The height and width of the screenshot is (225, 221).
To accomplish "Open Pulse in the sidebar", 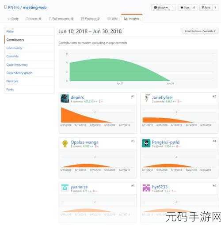I will tap(29, 31).
